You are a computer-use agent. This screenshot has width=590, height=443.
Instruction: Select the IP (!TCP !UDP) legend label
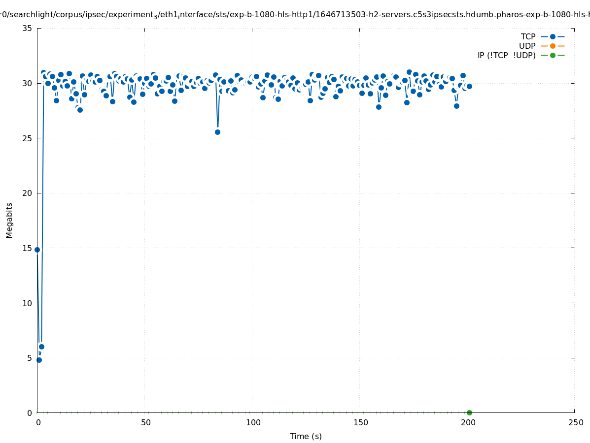tap(506, 55)
